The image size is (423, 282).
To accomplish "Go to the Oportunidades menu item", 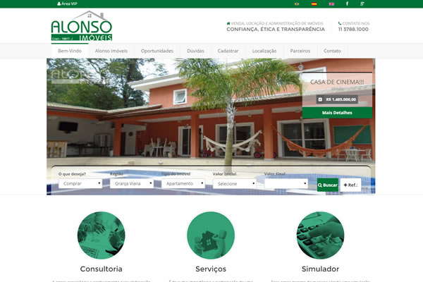I will coord(157,51).
